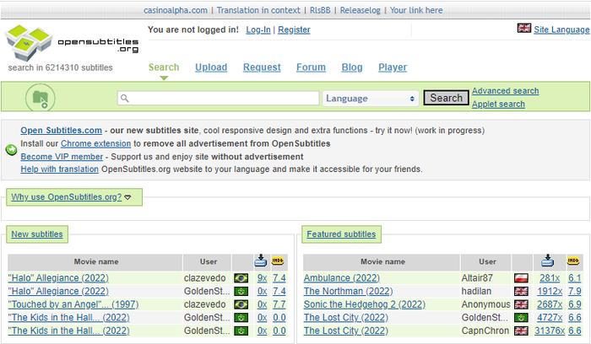Open Applet search link
Image resolution: width=591 pixels, height=344 pixels.
[x=498, y=104]
